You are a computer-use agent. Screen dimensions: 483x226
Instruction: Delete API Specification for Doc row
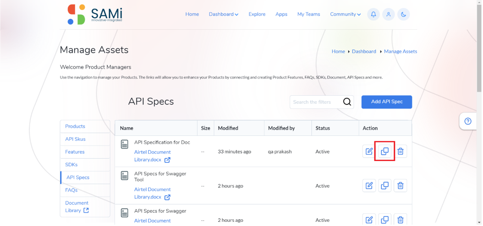[401, 151]
